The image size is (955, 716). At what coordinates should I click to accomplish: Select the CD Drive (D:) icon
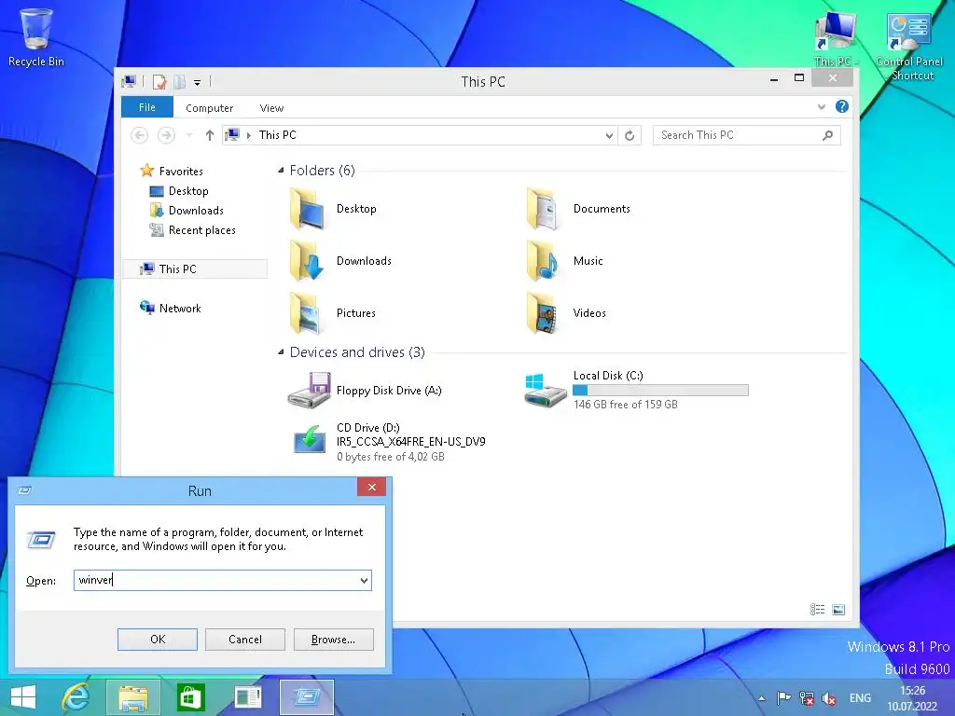[310, 440]
